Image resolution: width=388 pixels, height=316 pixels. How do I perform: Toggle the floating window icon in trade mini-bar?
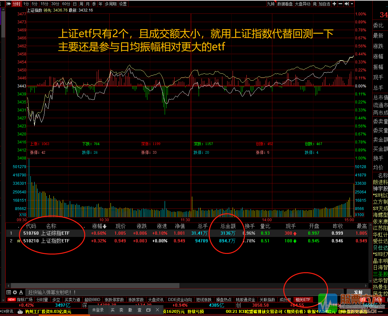(x=148, y=310)
